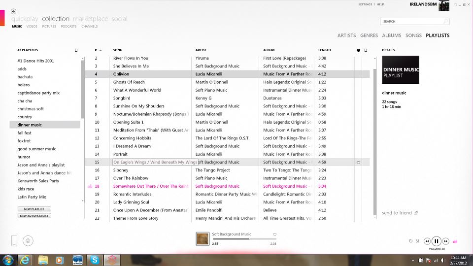The height and width of the screenshot is (266, 473).
Task: Click the device phone icon at the bottom left
Action: click(14, 241)
